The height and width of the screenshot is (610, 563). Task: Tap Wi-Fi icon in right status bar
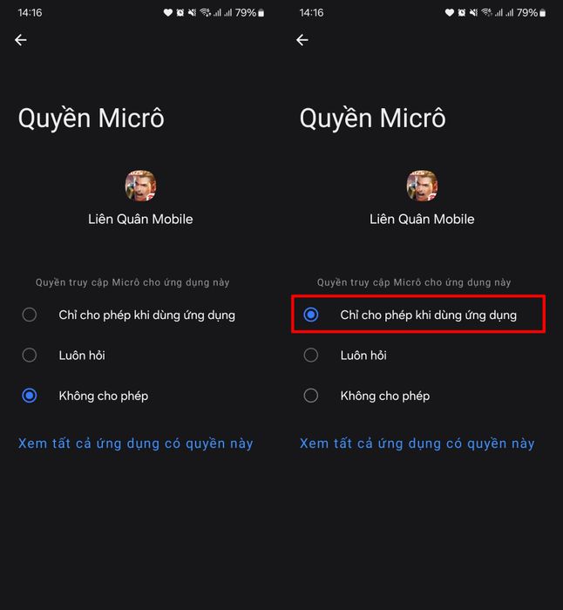[x=486, y=12]
